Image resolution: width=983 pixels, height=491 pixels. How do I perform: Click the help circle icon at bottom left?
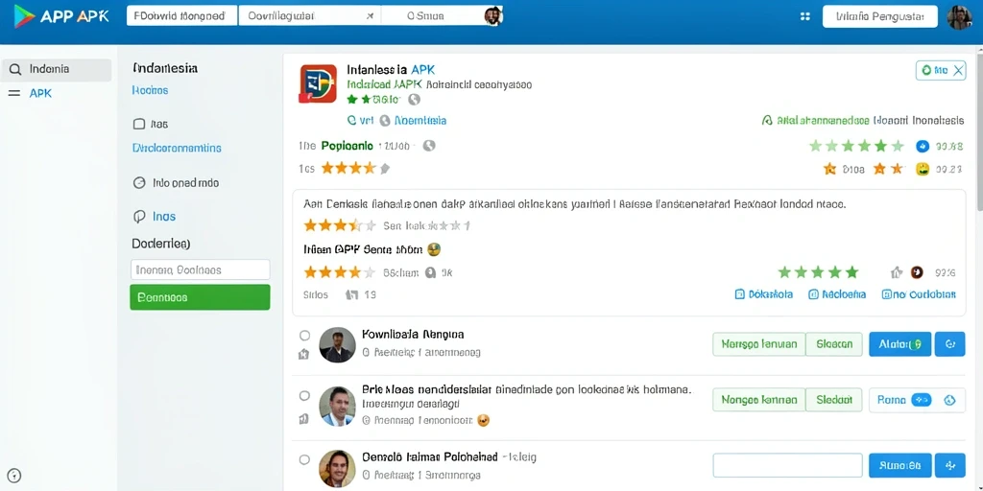tap(13, 475)
